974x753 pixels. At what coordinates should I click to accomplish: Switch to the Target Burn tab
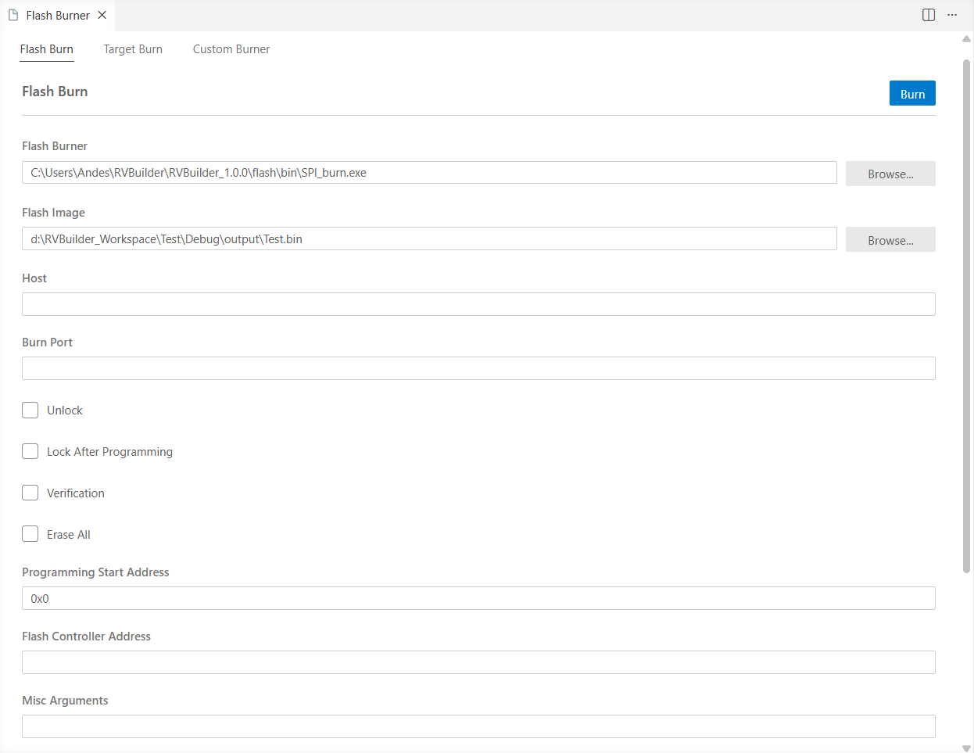[133, 48]
